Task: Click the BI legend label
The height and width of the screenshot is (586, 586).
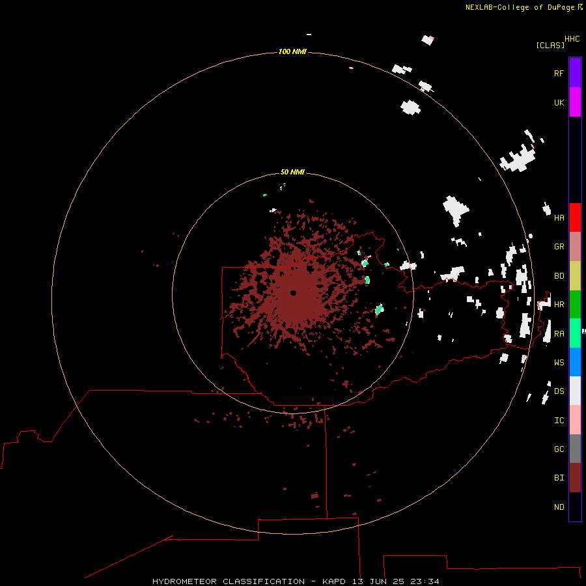Action: (x=559, y=478)
